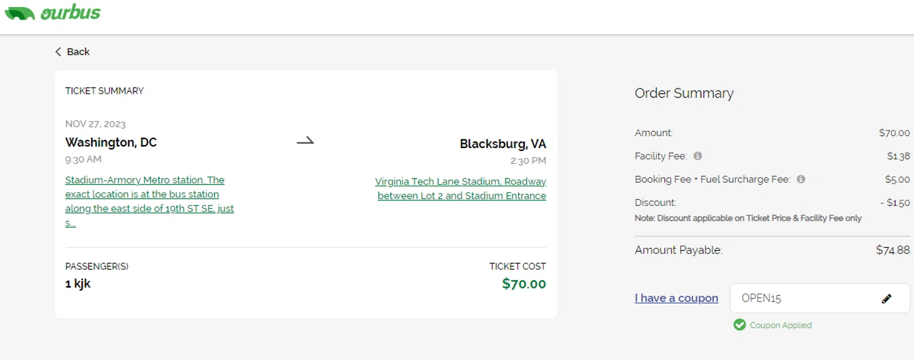Click the OurBus logo
This screenshot has width=914, height=360.
tap(53, 13)
